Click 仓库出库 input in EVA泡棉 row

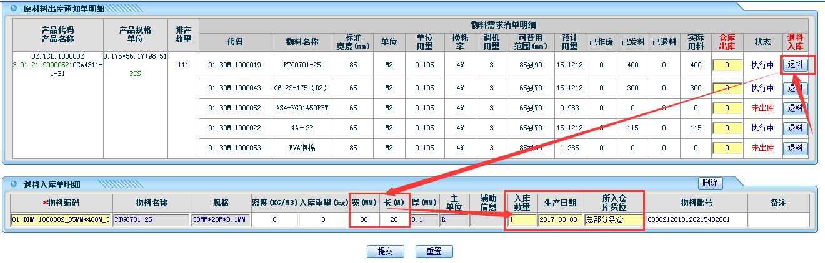tap(727, 148)
